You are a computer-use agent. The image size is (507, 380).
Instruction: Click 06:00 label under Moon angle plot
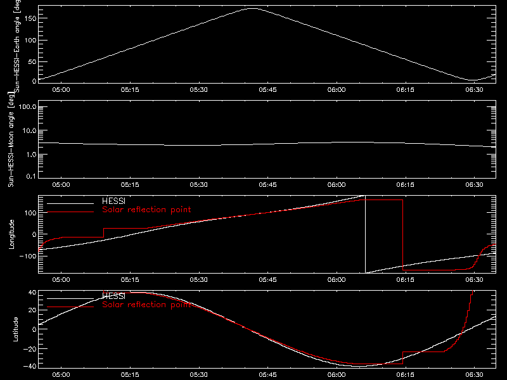pyautogui.click(x=337, y=185)
